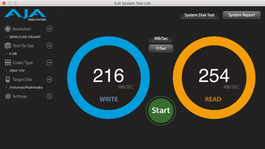Switch display units to F/Sec
The height and width of the screenshot is (149, 265).
tap(161, 49)
